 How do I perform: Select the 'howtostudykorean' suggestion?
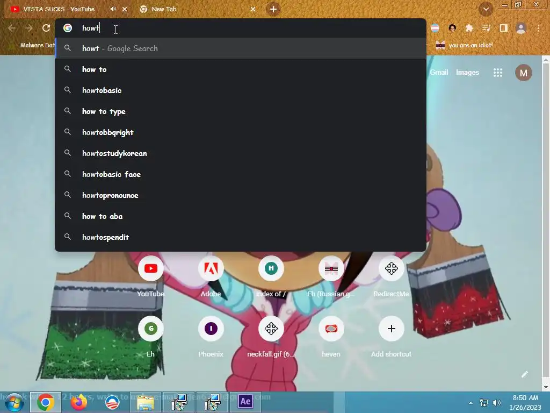click(x=241, y=153)
